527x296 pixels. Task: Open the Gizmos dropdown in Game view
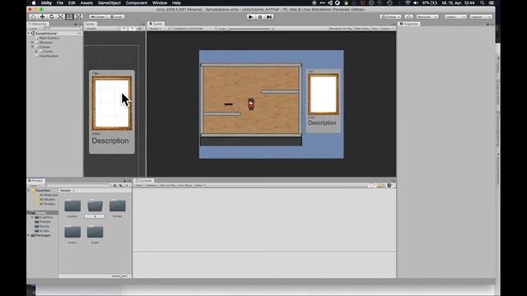point(387,29)
